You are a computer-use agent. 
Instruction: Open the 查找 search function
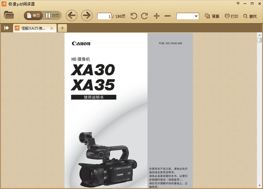coord(250,16)
